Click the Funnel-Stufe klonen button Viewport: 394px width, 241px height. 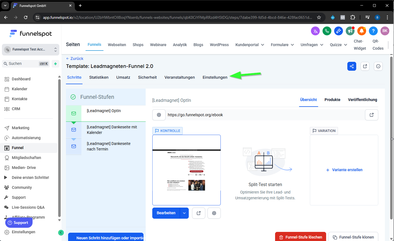(353, 237)
